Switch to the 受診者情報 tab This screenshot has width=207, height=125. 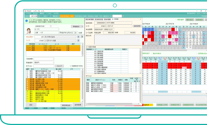[89, 19]
